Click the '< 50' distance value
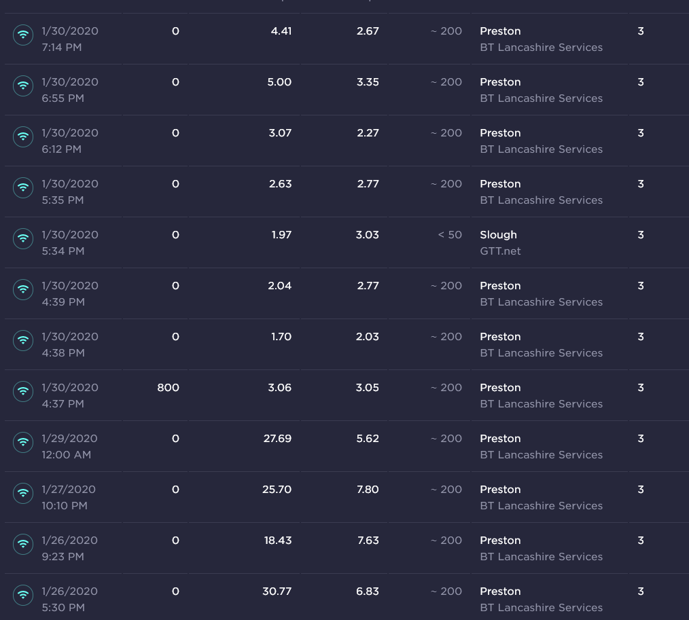 (x=450, y=235)
